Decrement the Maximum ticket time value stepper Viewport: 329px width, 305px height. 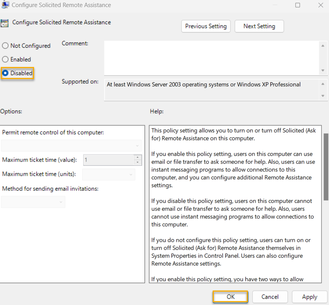[x=137, y=162]
